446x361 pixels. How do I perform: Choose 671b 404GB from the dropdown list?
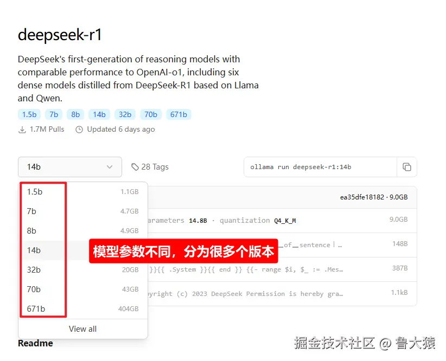pyautogui.click(x=83, y=309)
